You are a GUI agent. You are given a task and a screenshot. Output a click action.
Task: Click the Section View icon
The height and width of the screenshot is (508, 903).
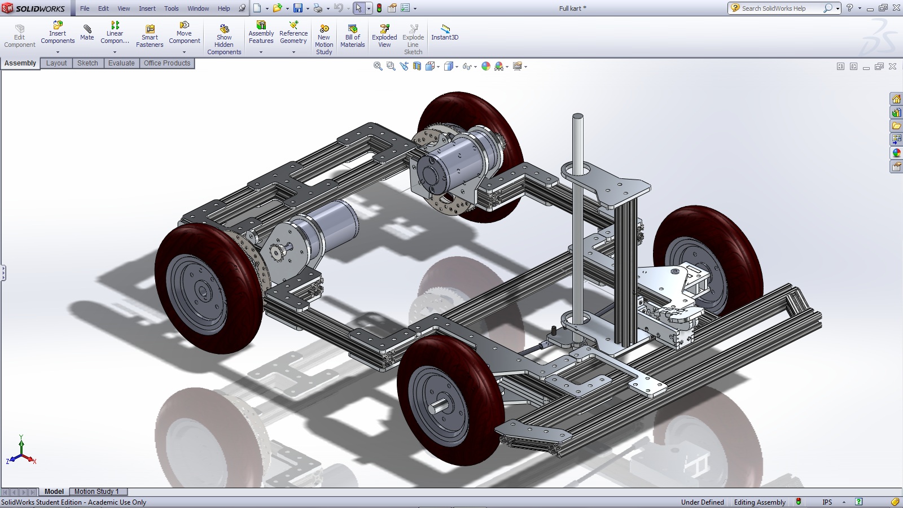pyautogui.click(x=417, y=67)
